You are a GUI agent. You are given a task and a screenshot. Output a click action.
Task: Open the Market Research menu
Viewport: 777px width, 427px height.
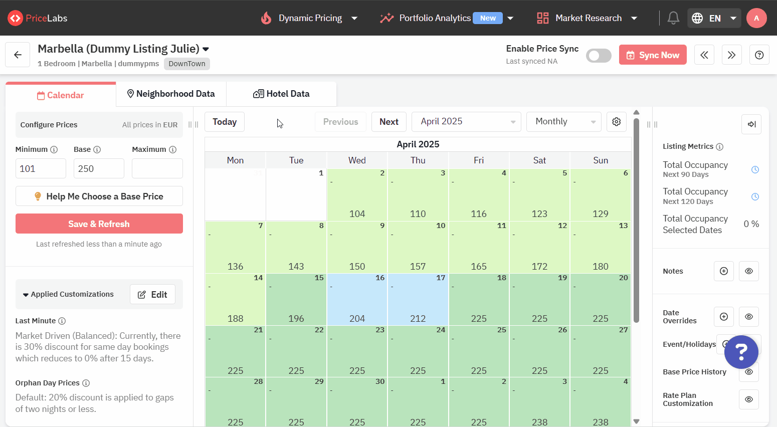point(587,18)
